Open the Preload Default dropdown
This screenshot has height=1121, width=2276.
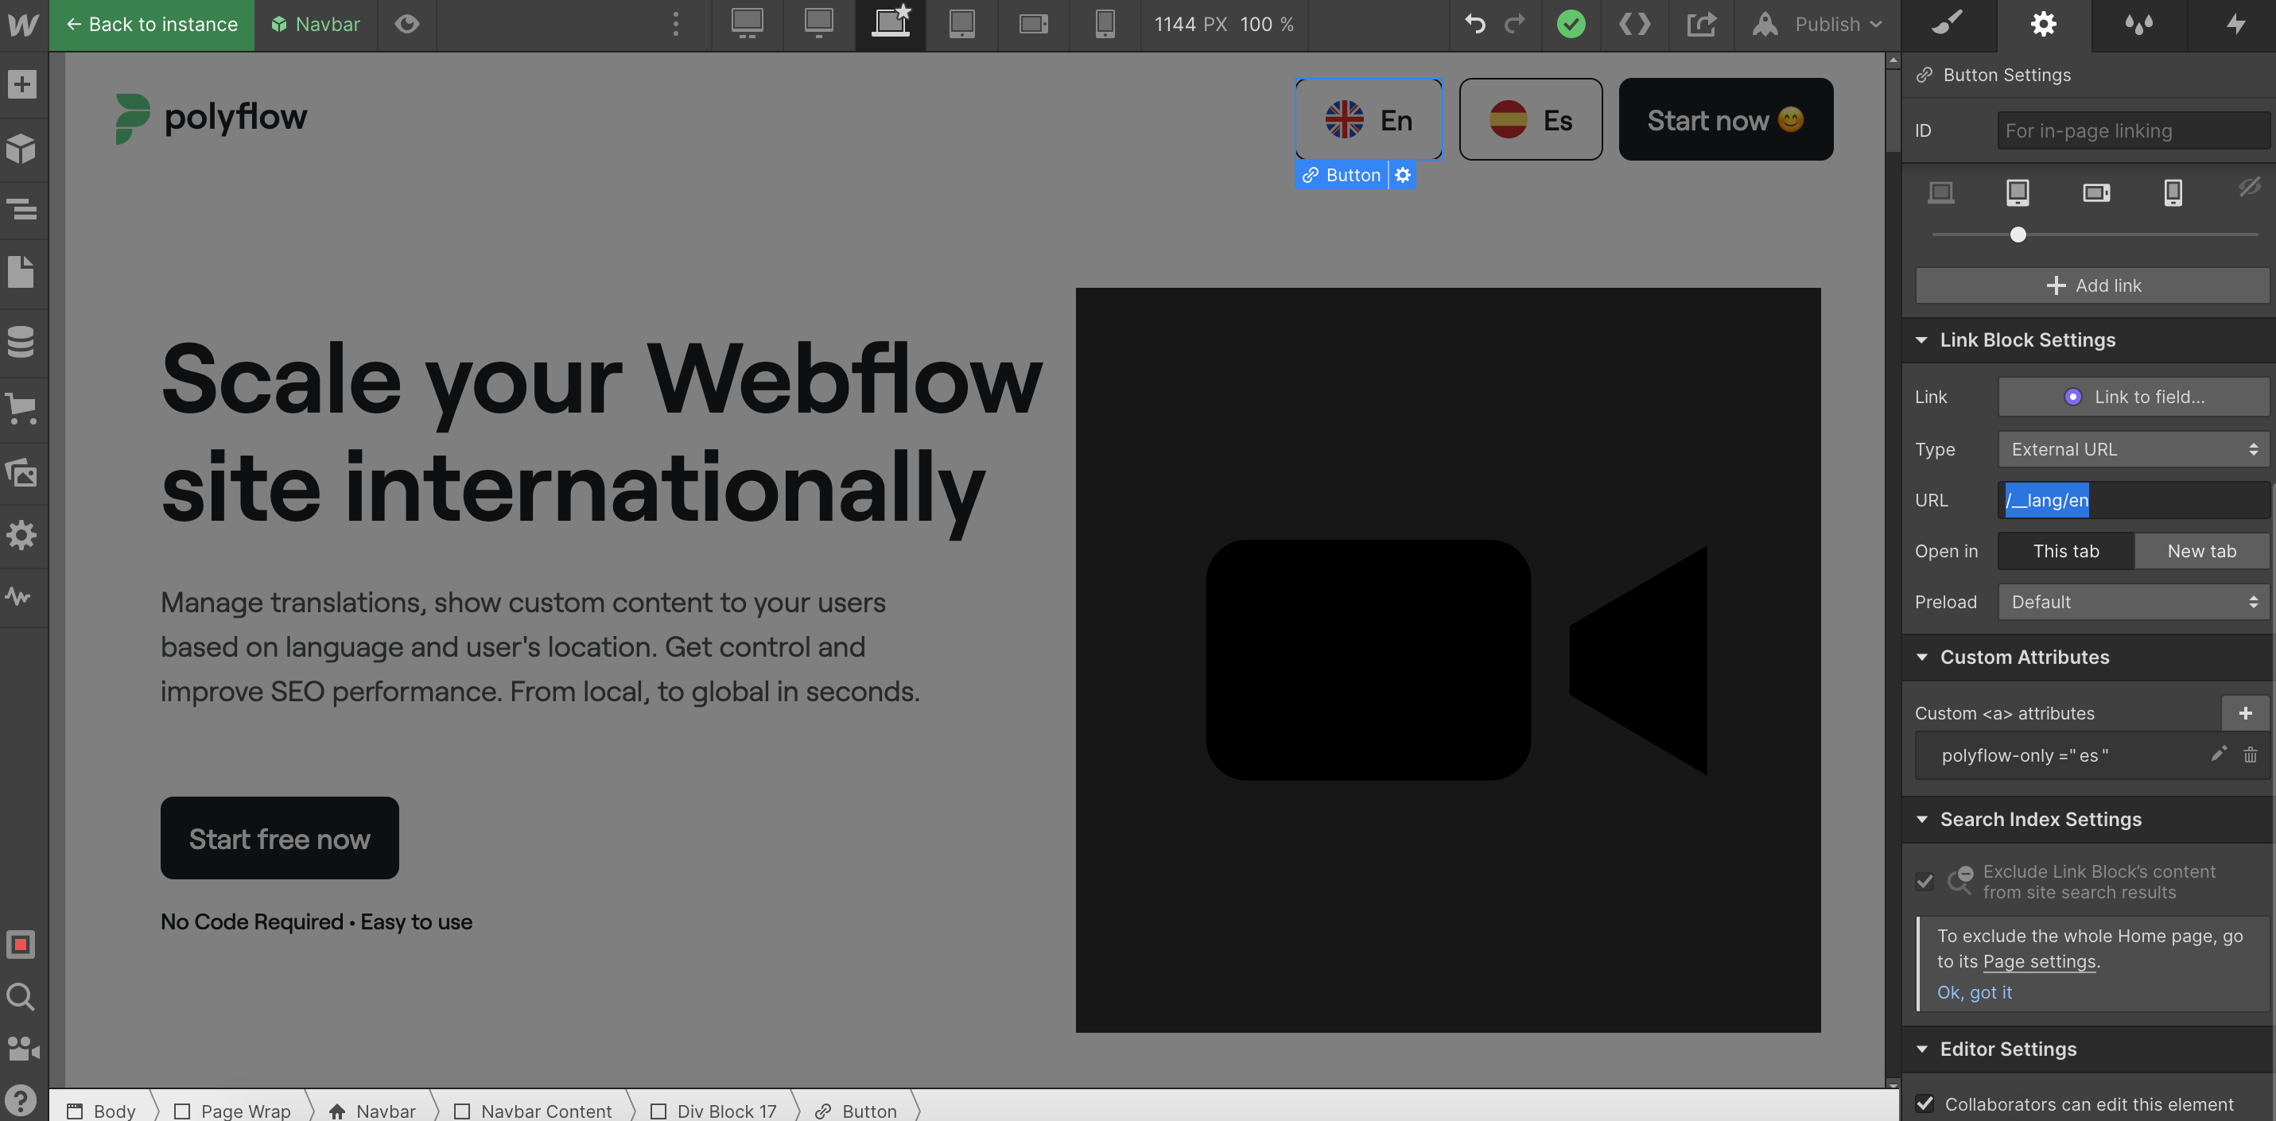pyautogui.click(x=2134, y=602)
